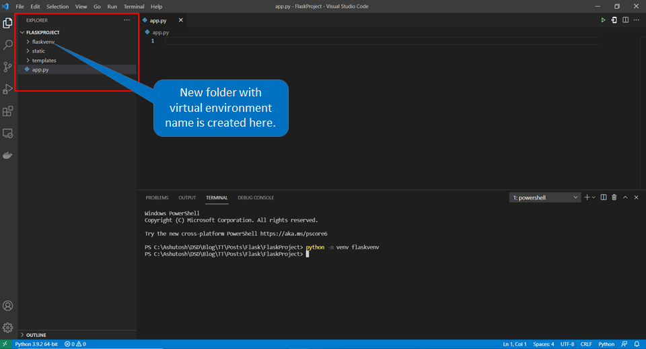The width and height of the screenshot is (646, 349).
Task: Open the Manage gear settings icon
Action: tap(8, 327)
